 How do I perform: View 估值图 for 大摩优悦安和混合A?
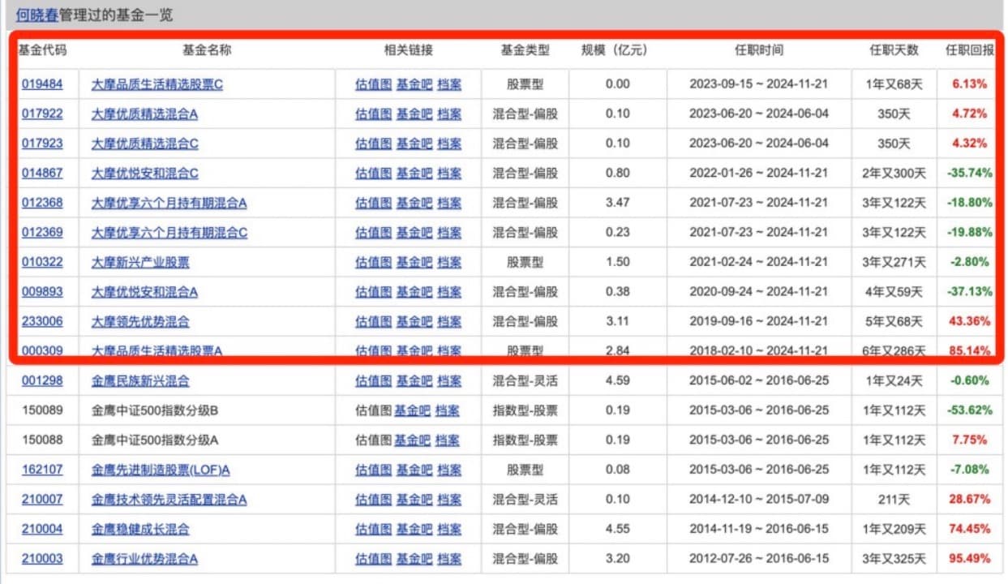click(x=373, y=292)
